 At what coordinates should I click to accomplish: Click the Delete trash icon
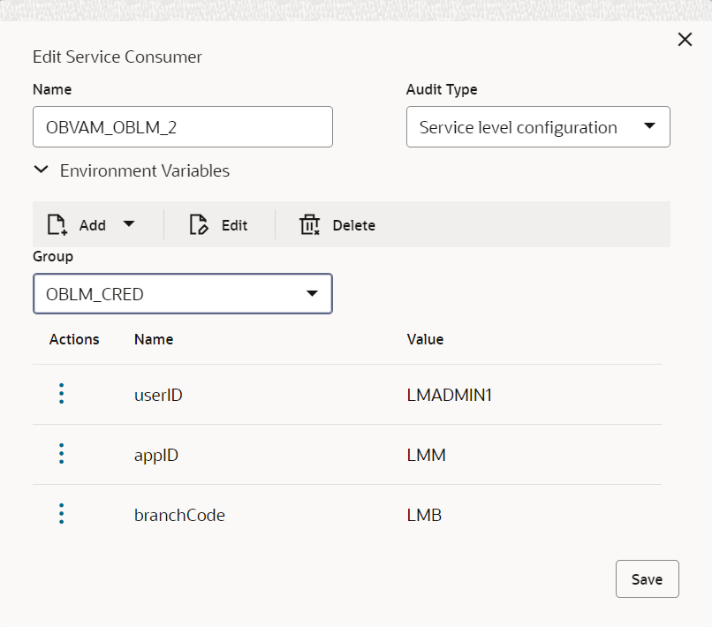pos(309,225)
